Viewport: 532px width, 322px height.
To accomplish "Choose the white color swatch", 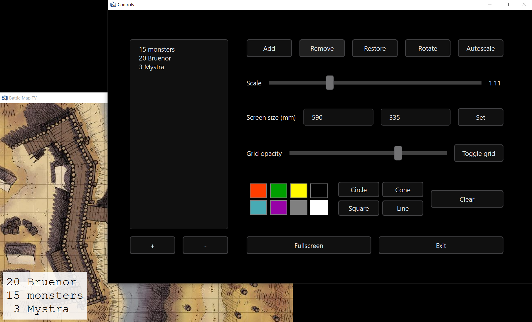I will coord(319,208).
